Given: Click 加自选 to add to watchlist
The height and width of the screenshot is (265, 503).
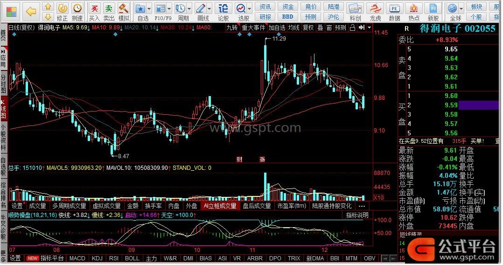Looking at the screenshot, I should coord(277,28).
